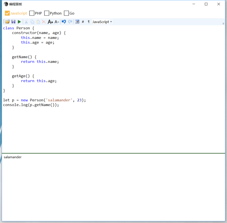
Task: Click the toolbar drag grip handle
Action: click(4, 22)
